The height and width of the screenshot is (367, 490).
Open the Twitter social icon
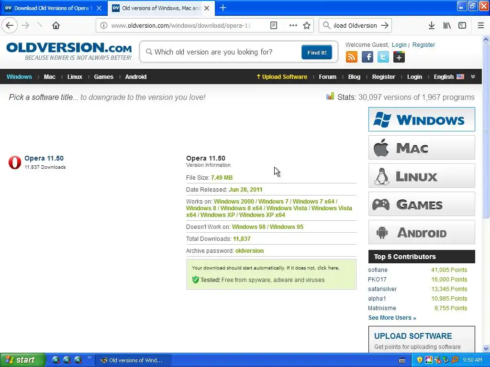(x=383, y=57)
